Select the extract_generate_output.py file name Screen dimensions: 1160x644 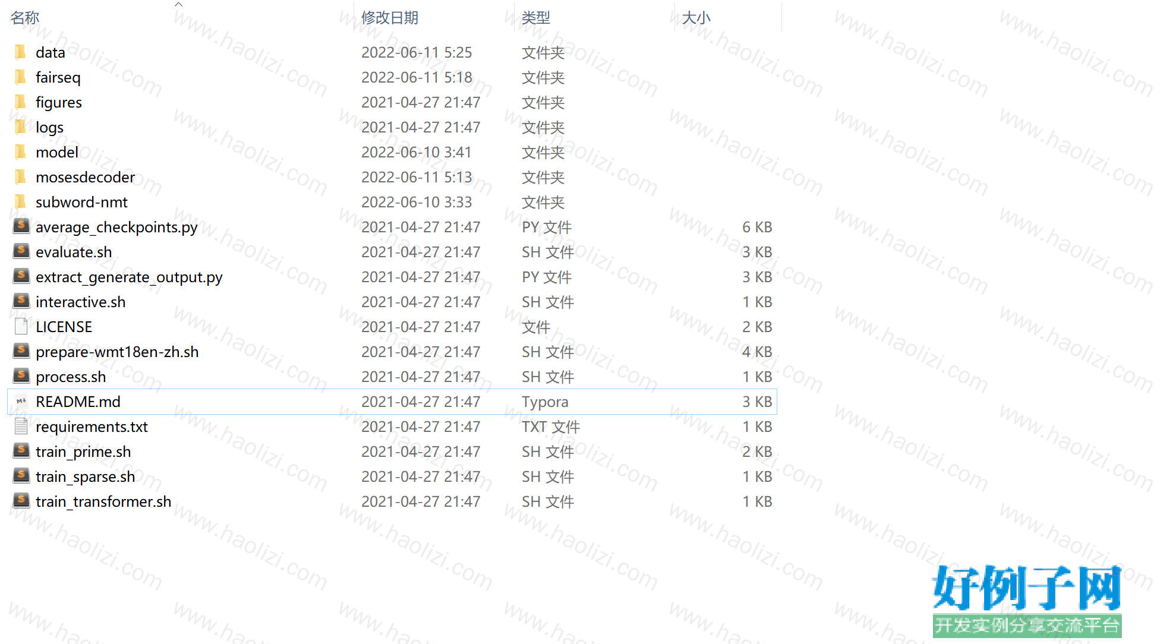click(x=129, y=277)
